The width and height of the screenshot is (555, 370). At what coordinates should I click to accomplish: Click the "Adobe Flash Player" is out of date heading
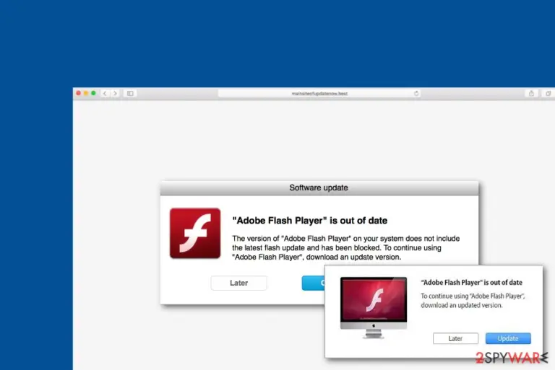point(310,221)
